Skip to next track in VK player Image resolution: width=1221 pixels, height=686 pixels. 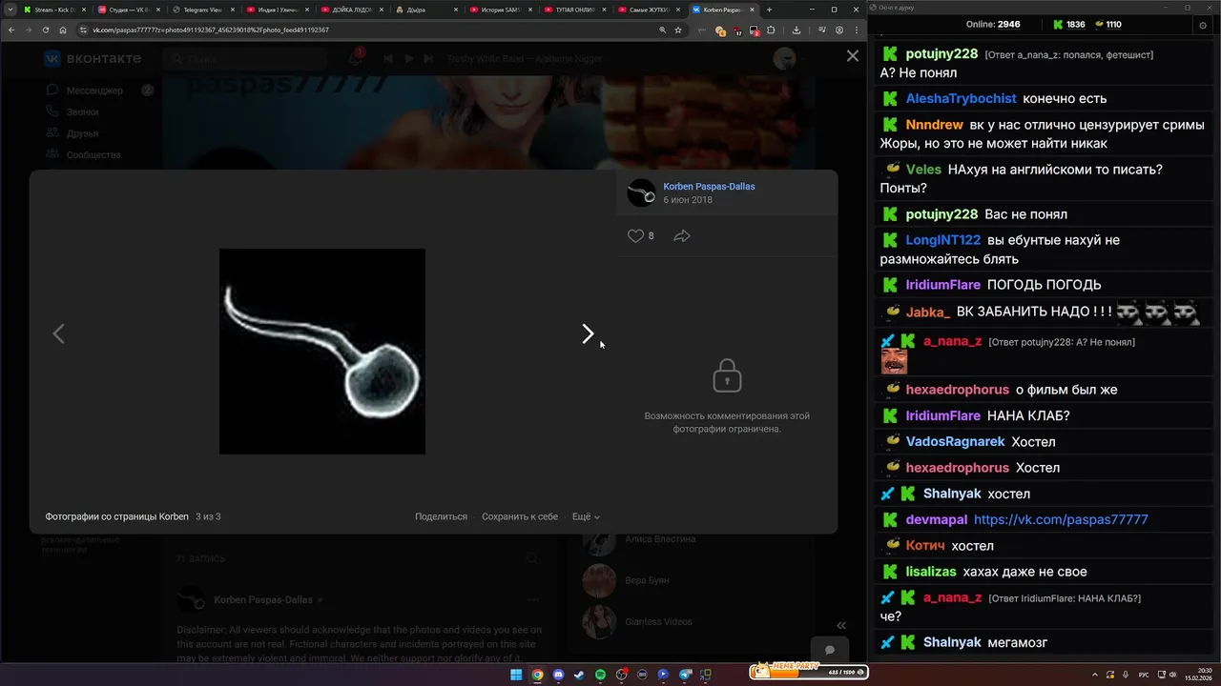point(429,59)
